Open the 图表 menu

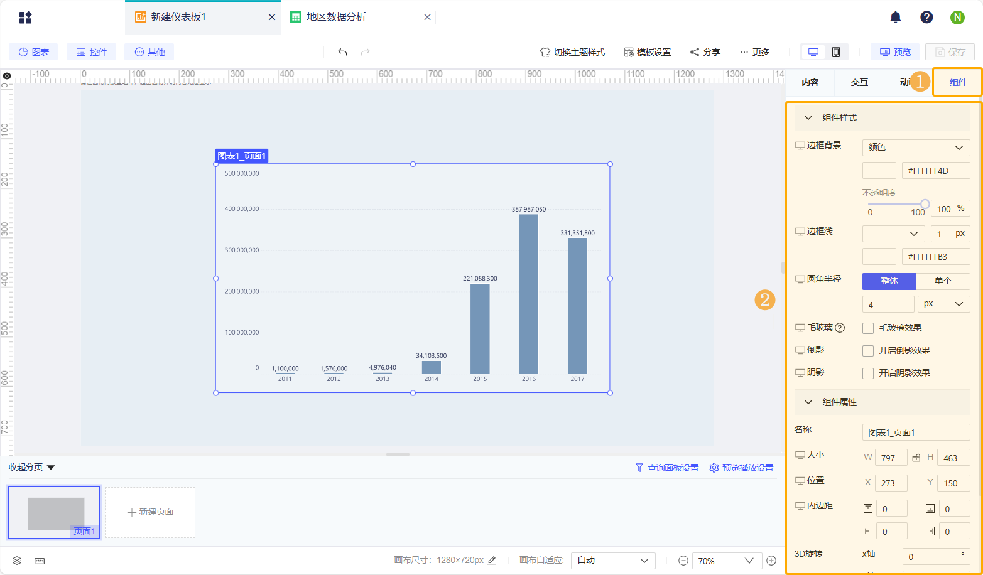point(33,52)
